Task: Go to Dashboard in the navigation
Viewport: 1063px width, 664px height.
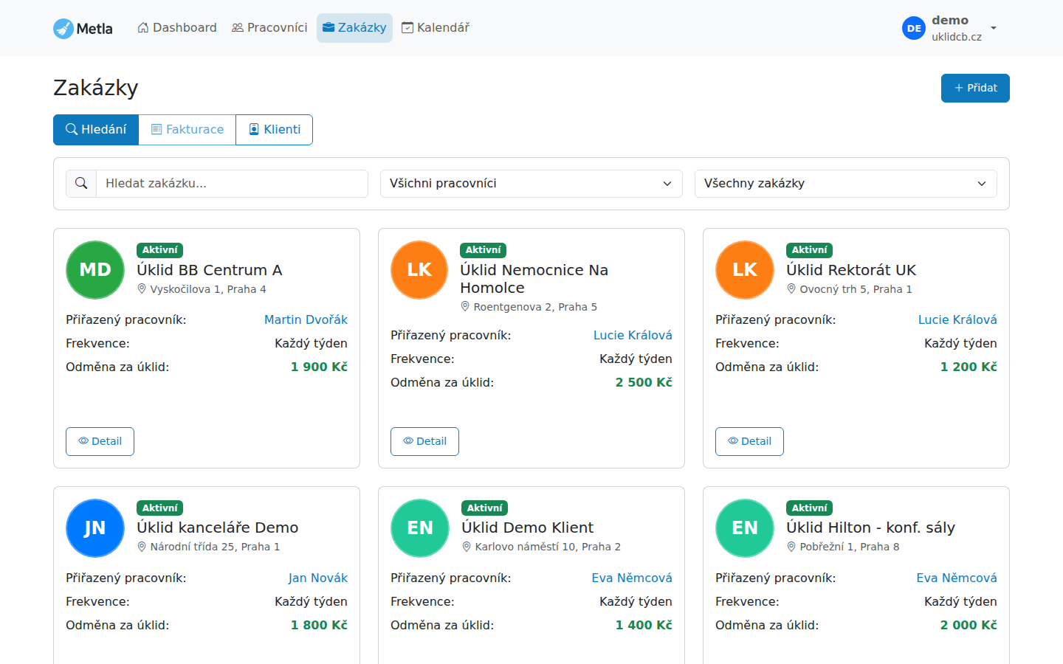Action: click(x=177, y=28)
